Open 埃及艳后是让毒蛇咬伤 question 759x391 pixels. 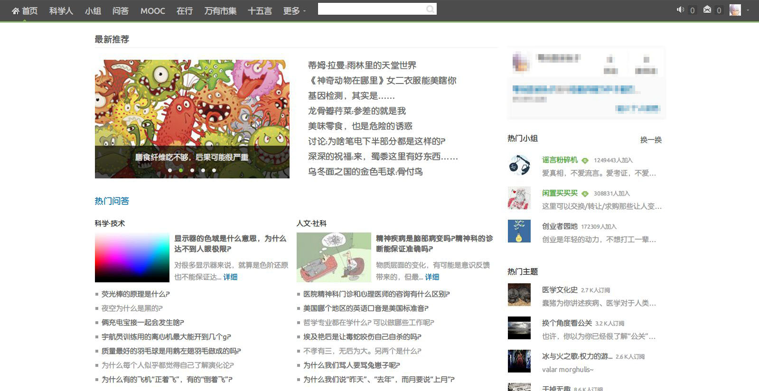point(362,337)
